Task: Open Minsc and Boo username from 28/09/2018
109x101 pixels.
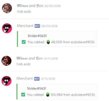Action: point(30,6)
